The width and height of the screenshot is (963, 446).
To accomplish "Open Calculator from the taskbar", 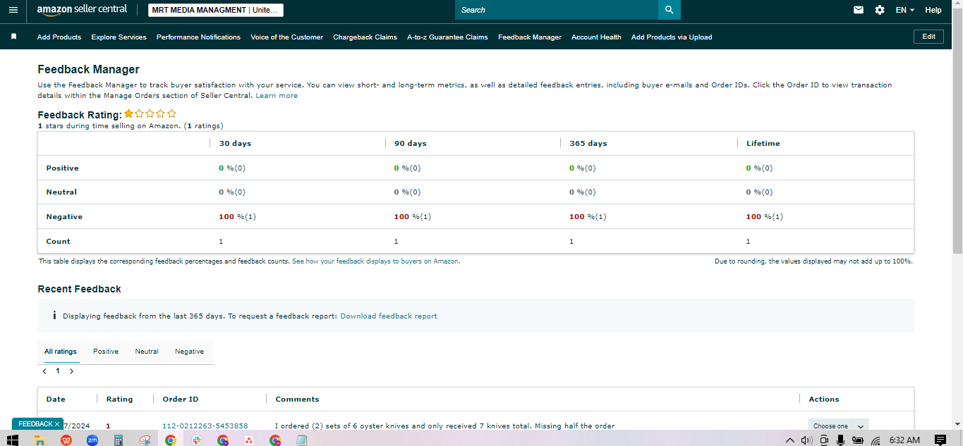I will tap(118, 440).
